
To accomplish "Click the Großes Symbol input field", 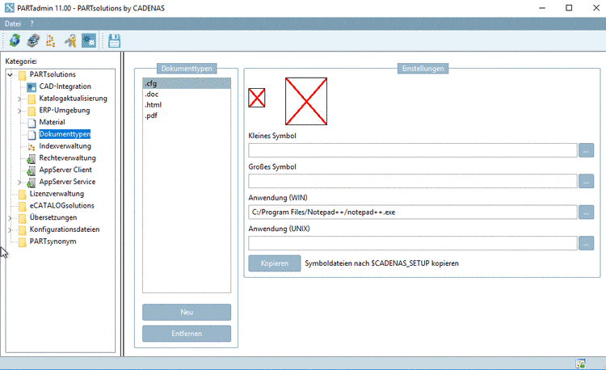I will click(x=413, y=181).
